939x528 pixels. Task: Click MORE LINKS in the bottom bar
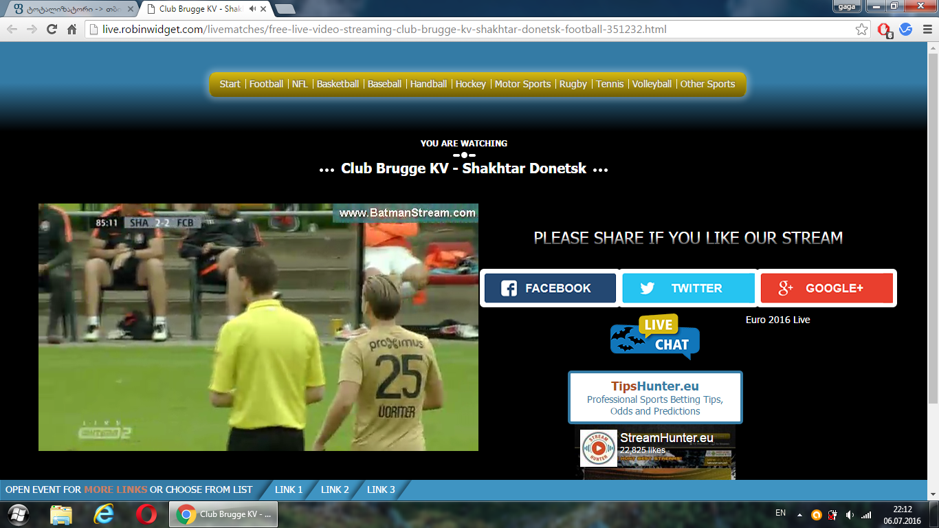point(115,489)
